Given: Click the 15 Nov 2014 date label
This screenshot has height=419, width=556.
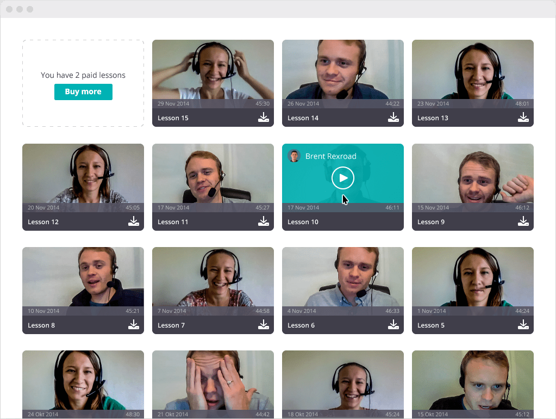Looking at the screenshot, I should [x=433, y=208].
